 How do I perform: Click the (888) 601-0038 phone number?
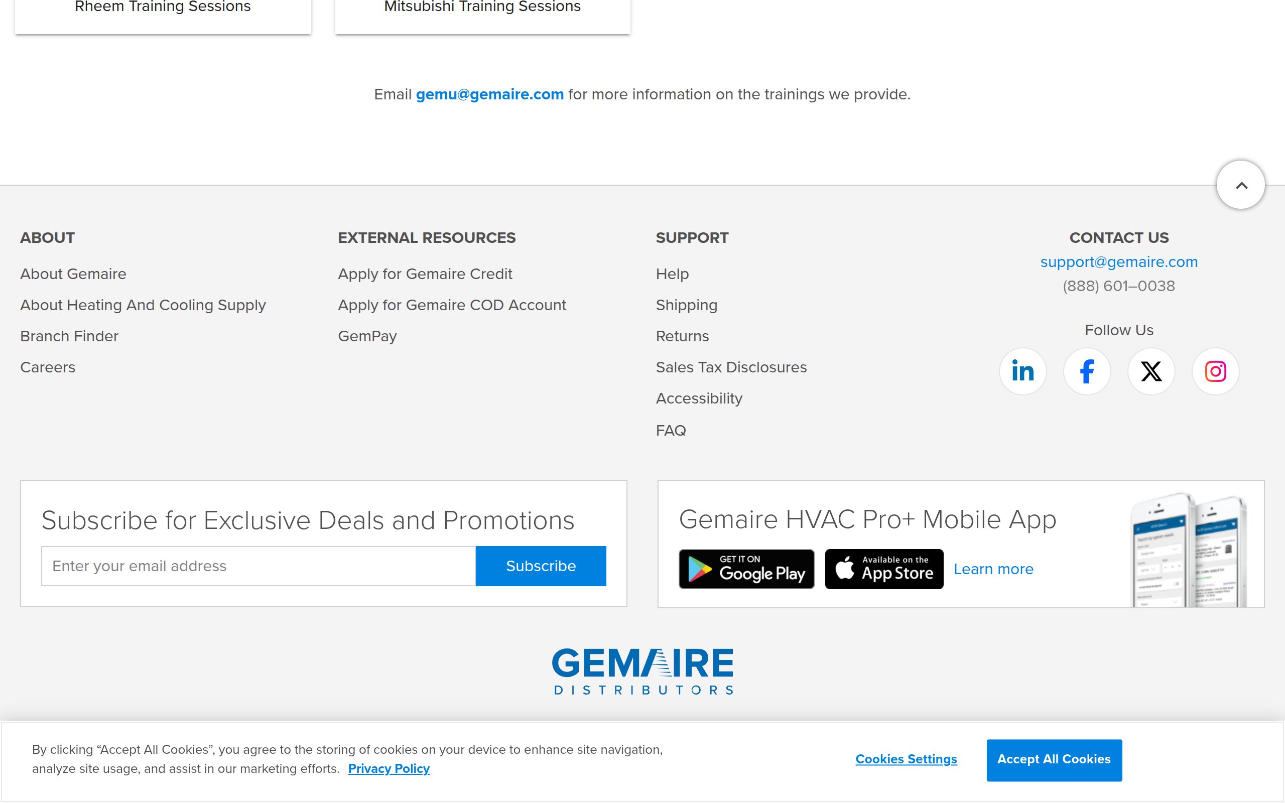(x=1119, y=286)
